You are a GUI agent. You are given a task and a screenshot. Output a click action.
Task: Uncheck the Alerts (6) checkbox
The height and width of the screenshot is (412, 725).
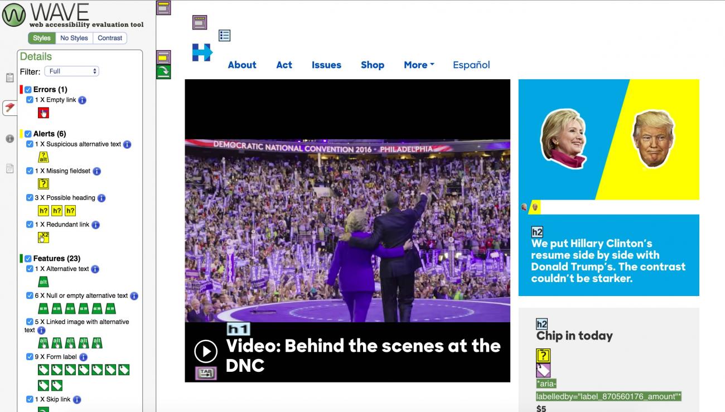[x=28, y=134]
